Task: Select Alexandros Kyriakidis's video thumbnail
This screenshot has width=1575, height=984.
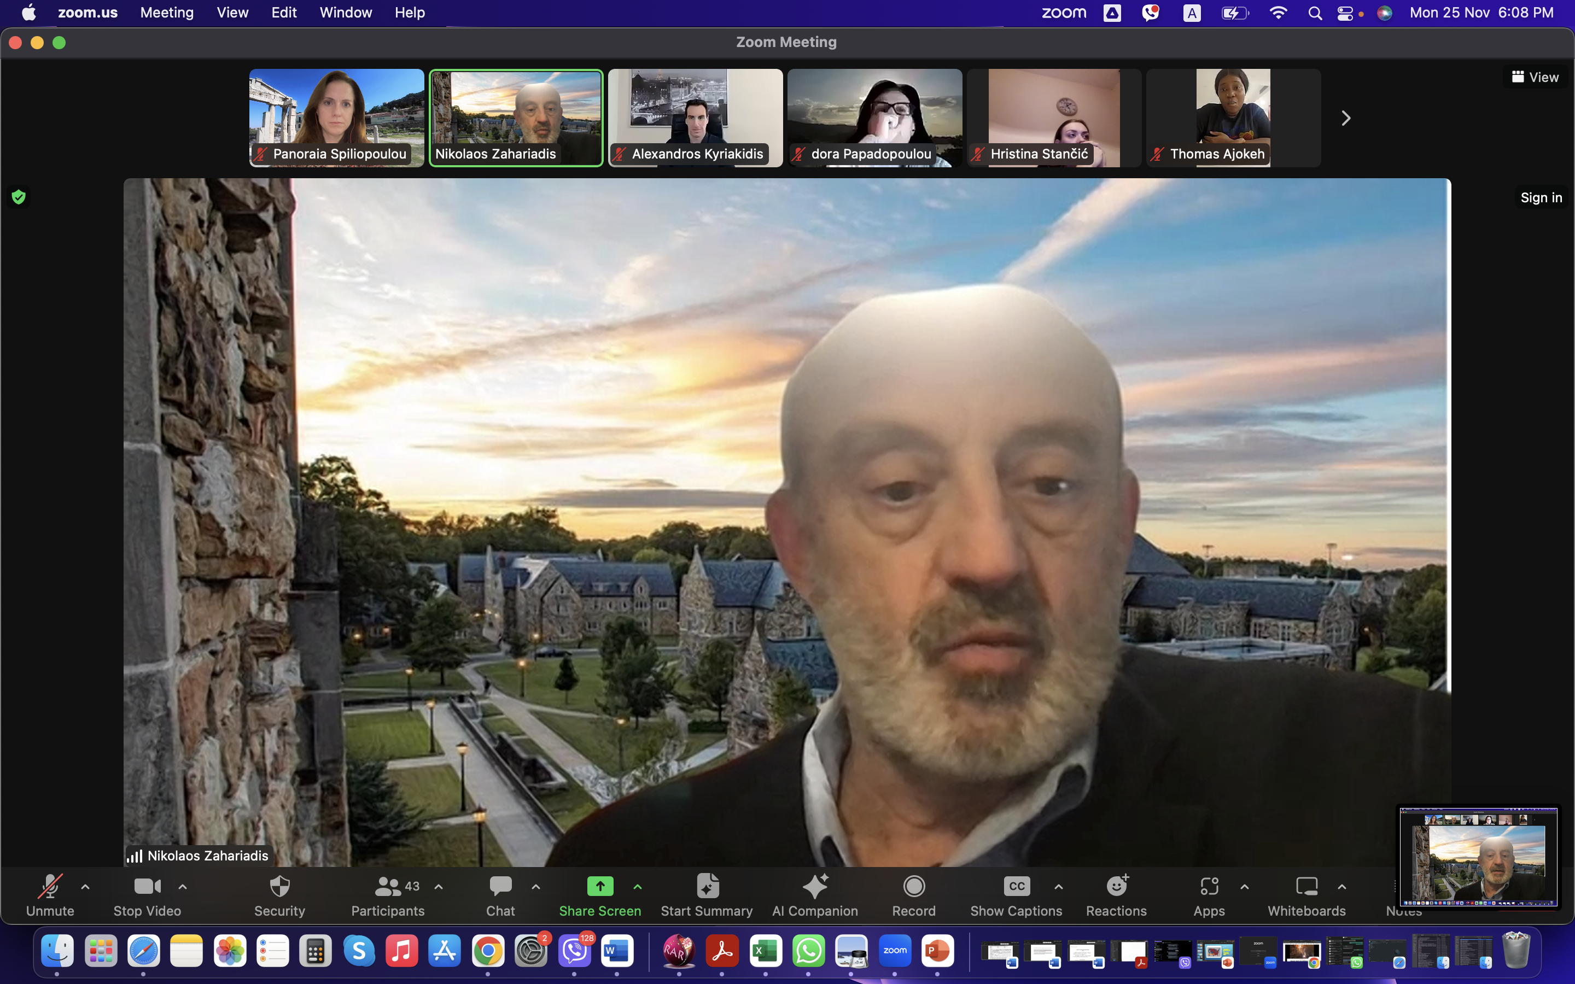Action: click(695, 118)
